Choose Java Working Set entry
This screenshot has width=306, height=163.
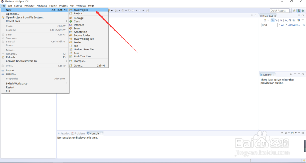coord(88,39)
